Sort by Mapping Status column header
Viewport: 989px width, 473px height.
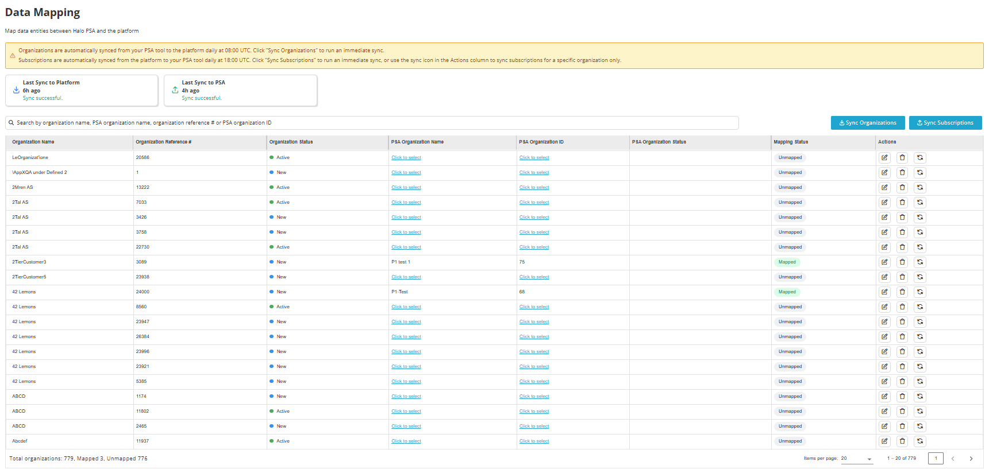pos(791,142)
